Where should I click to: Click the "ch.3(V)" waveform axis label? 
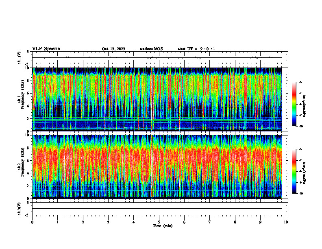(x=19, y=209)
